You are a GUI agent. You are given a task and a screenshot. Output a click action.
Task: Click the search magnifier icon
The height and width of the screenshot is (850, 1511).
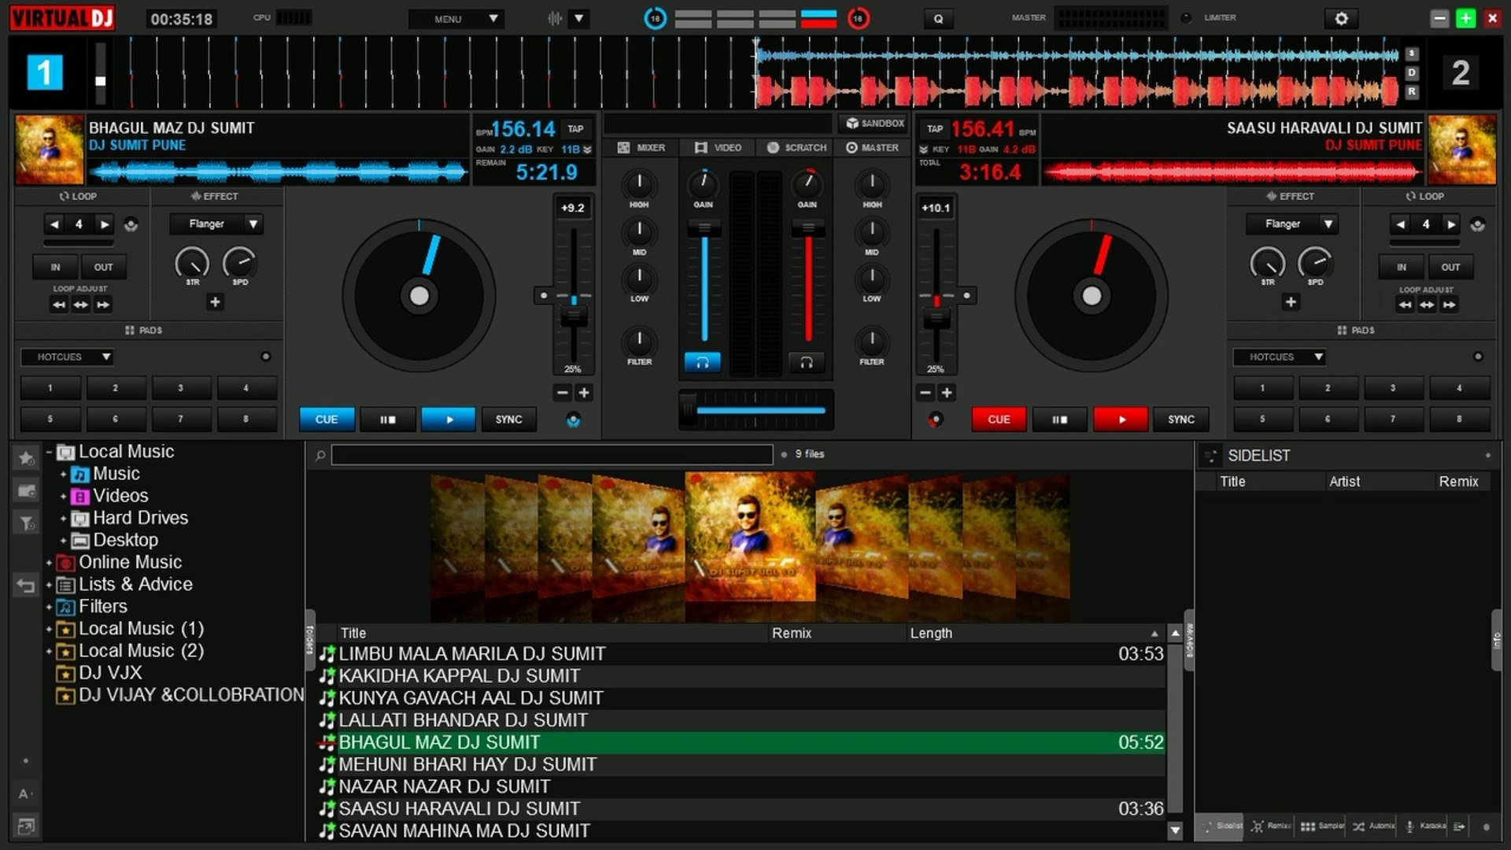(x=320, y=455)
